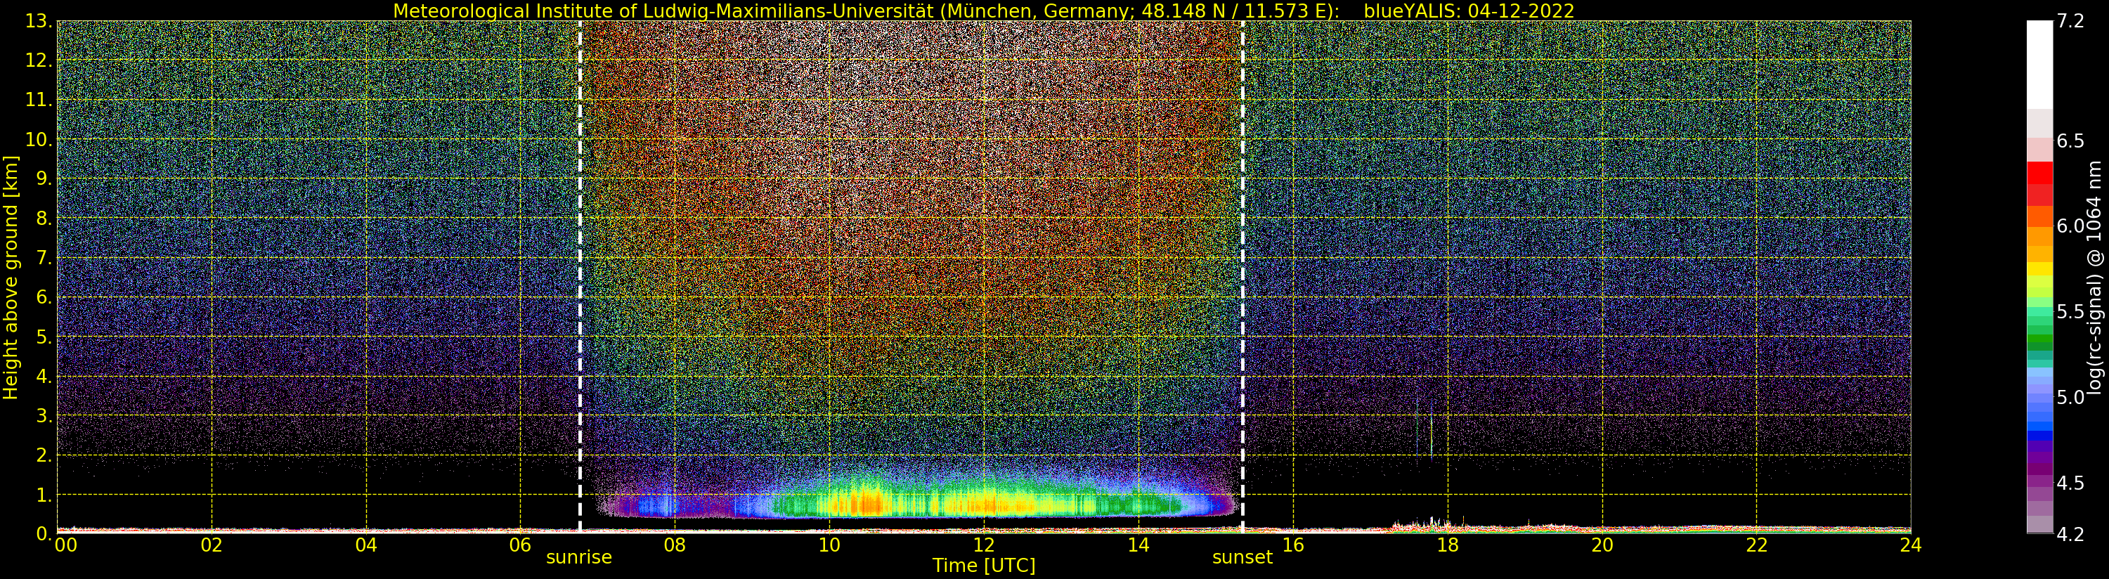This screenshot has height=579, width=2109.
Task: Pick the white top segment of the colorbar
Action: coord(2039,65)
